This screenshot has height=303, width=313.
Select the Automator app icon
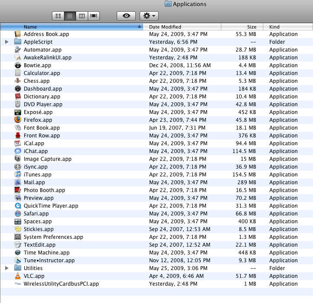(18, 49)
